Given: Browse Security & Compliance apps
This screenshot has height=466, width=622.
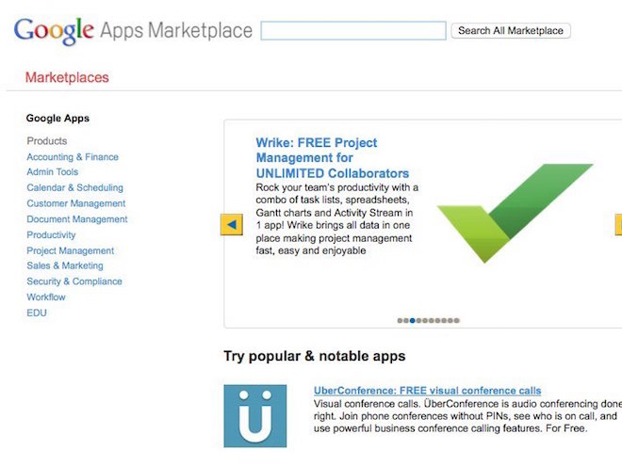Looking at the screenshot, I should click(74, 281).
